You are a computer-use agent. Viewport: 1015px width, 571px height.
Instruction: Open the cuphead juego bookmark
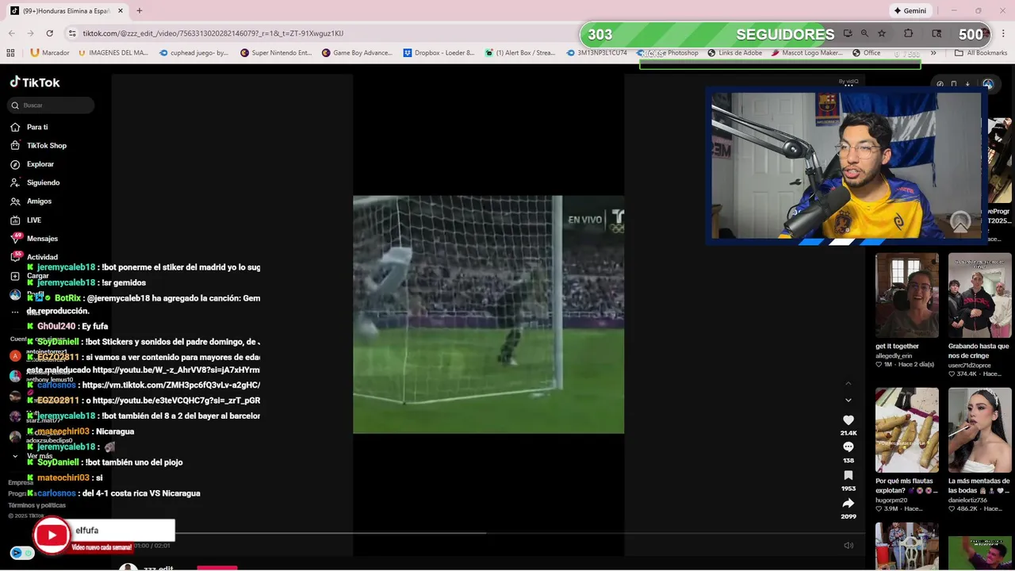click(194, 53)
